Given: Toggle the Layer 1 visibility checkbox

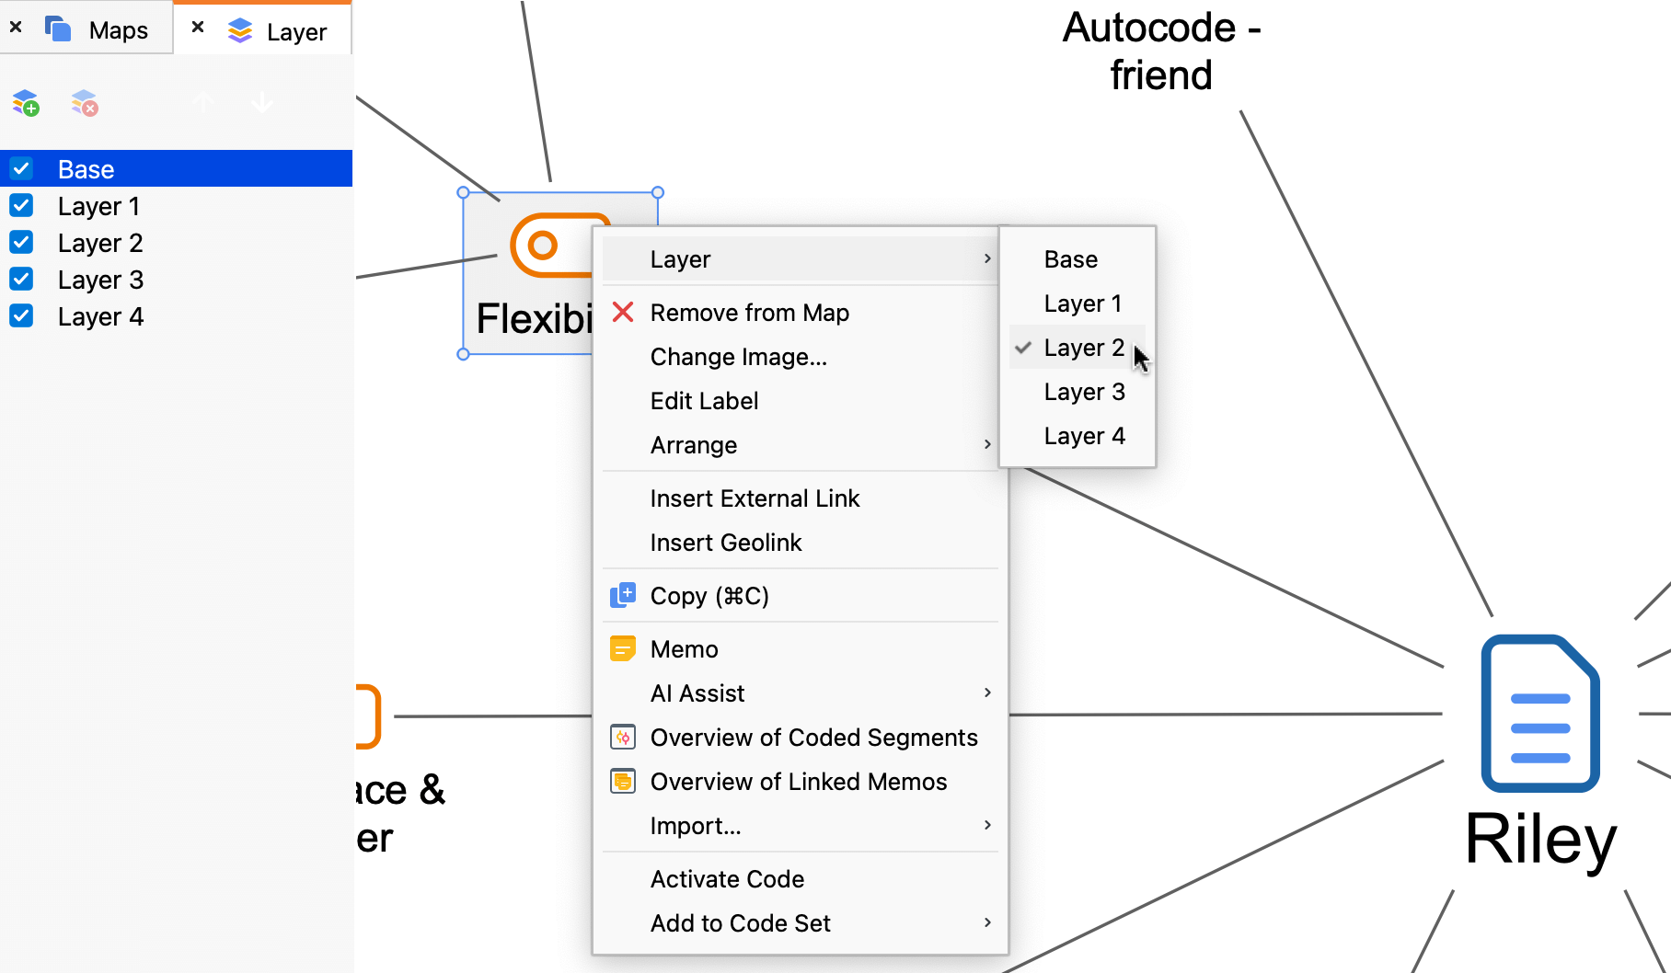Looking at the screenshot, I should point(21,205).
